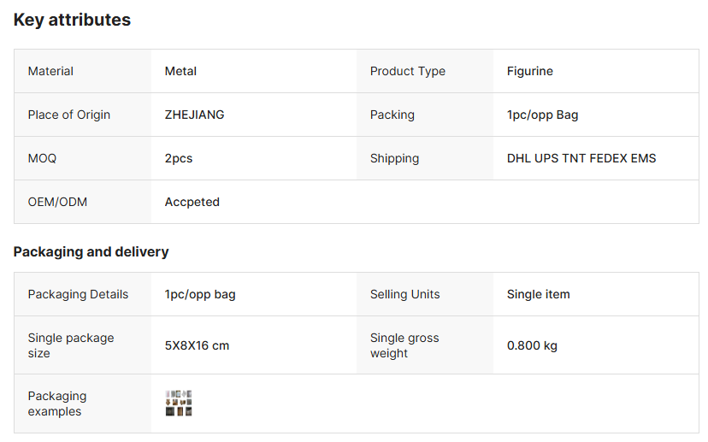This screenshot has width=708, height=442.
Task: Click the ZHEJIANG origin value
Action: (194, 115)
